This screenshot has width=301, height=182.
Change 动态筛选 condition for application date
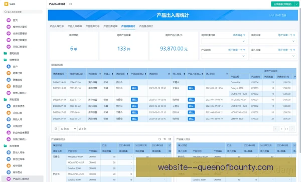(239, 35)
